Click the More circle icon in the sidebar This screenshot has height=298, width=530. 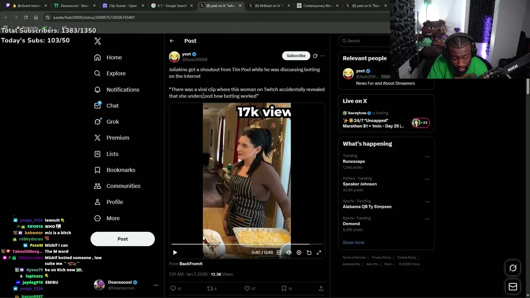[97, 218]
